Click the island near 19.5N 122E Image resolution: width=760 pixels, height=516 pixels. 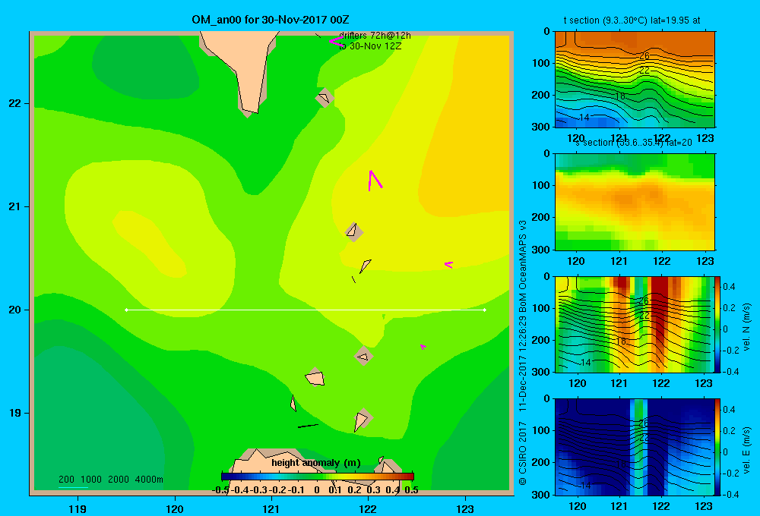click(363, 356)
